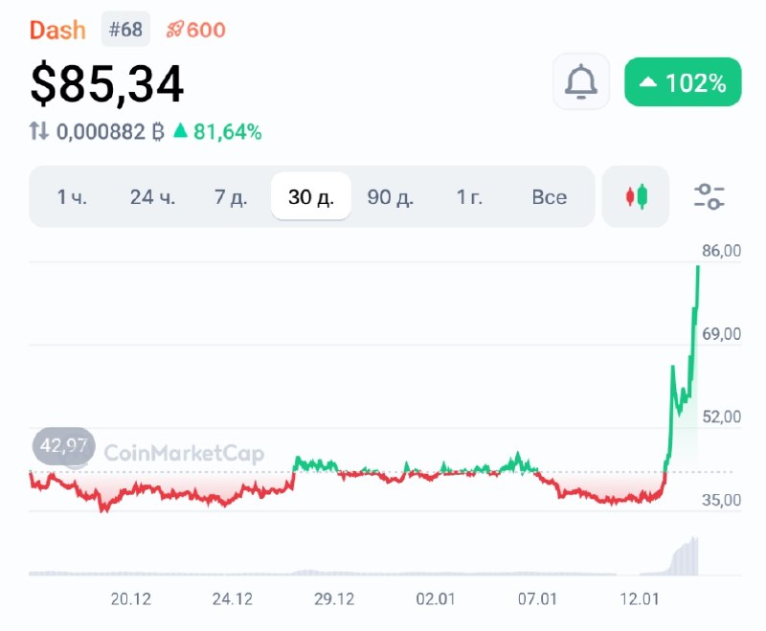The image size is (766, 631).
Task: Tap the BTC swap arrows icon
Action: click(39, 131)
